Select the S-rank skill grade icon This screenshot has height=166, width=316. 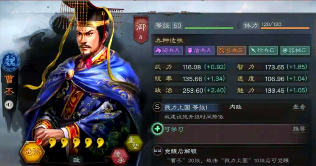[157, 107]
